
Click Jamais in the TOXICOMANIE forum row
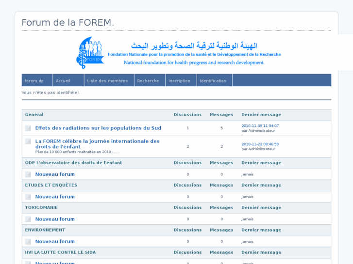pyautogui.click(x=248, y=219)
